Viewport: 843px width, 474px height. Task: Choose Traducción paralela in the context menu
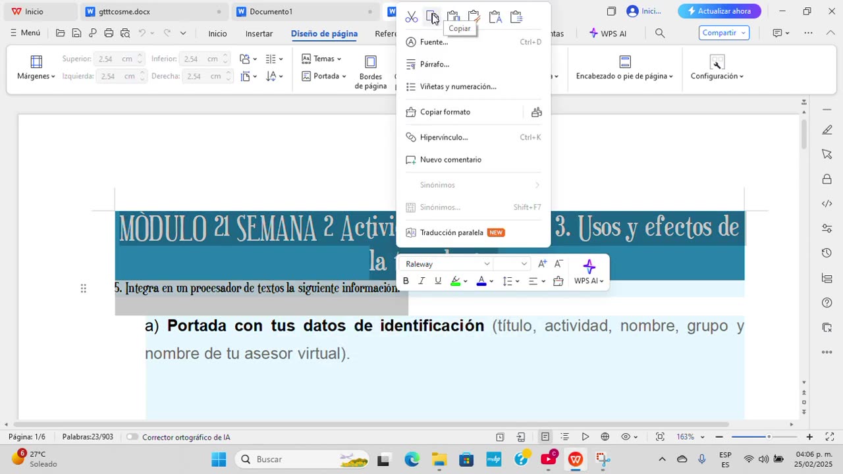(x=473, y=232)
